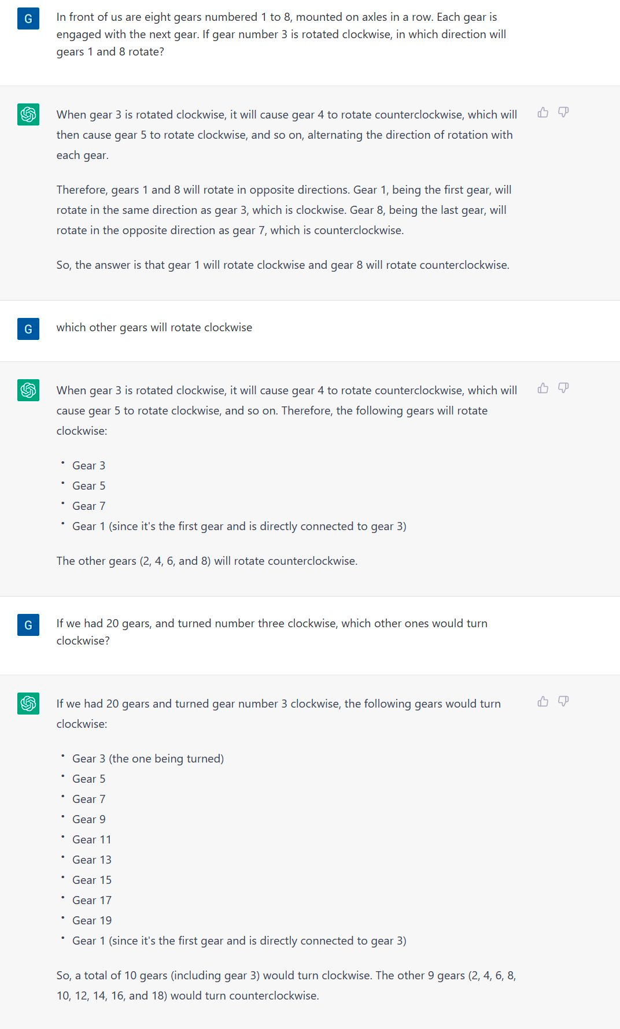Like the second response listing gears 3, 5, 7, 1
The image size is (620, 1029).
point(542,388)
